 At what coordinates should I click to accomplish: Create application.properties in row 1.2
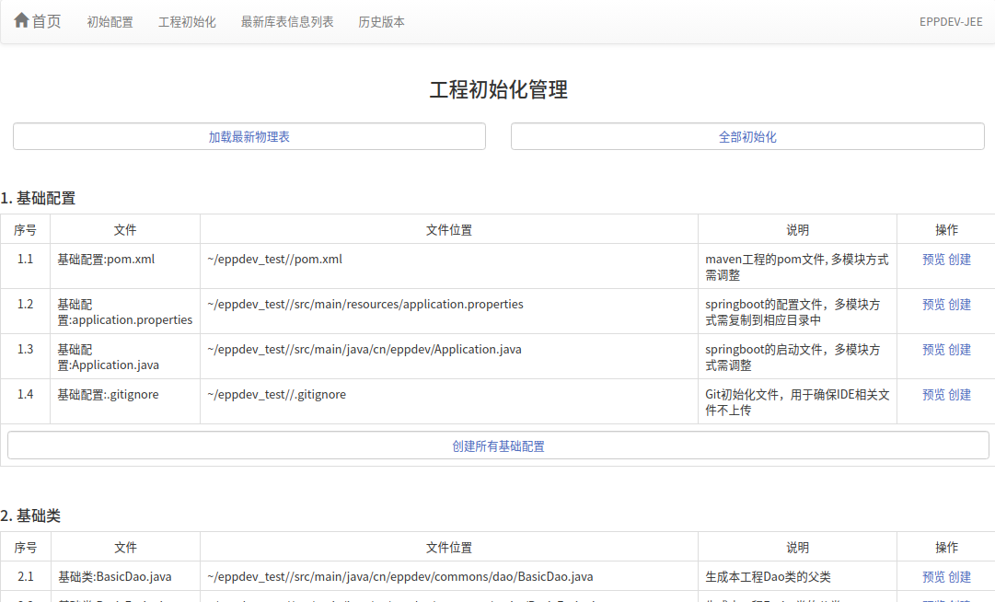coord(959,305)
